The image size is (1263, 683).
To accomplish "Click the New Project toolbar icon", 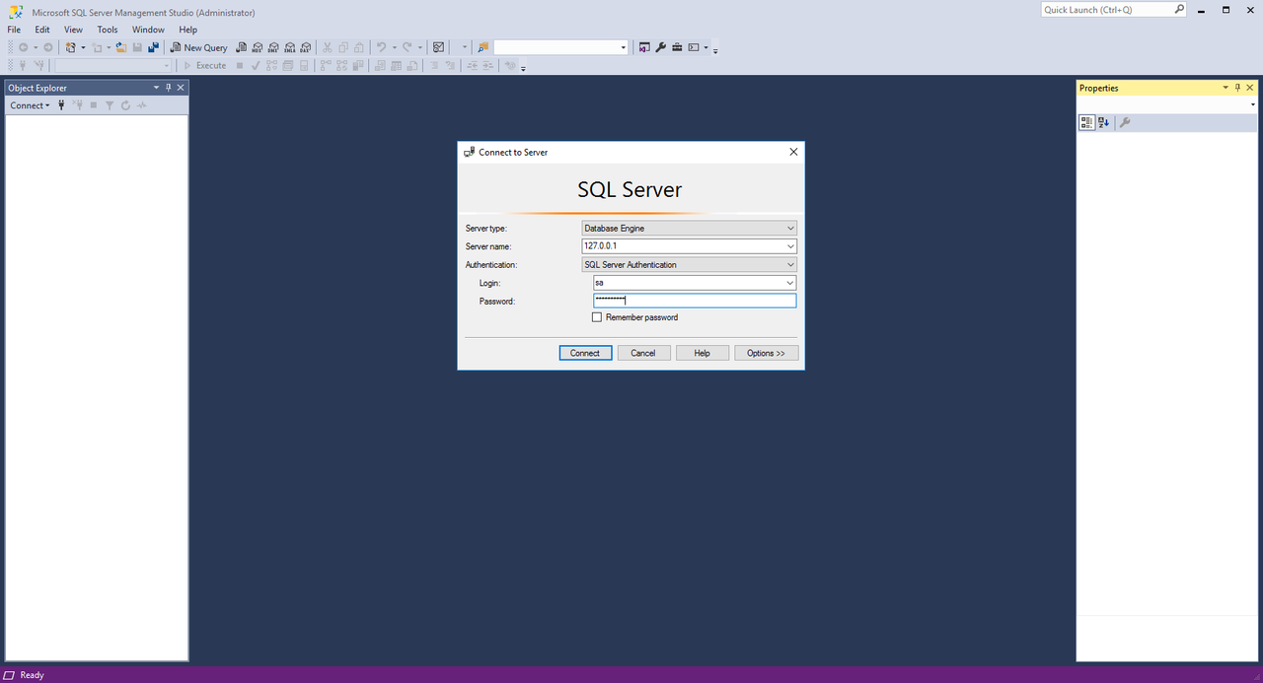I will (71, 47).
